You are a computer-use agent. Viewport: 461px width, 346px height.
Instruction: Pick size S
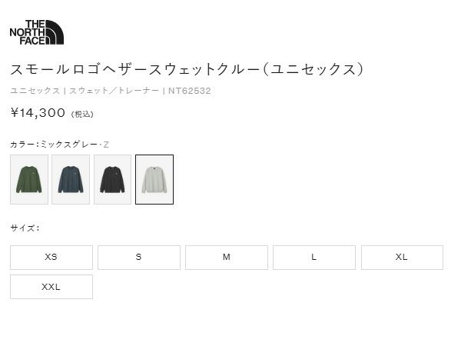point(139,258)
